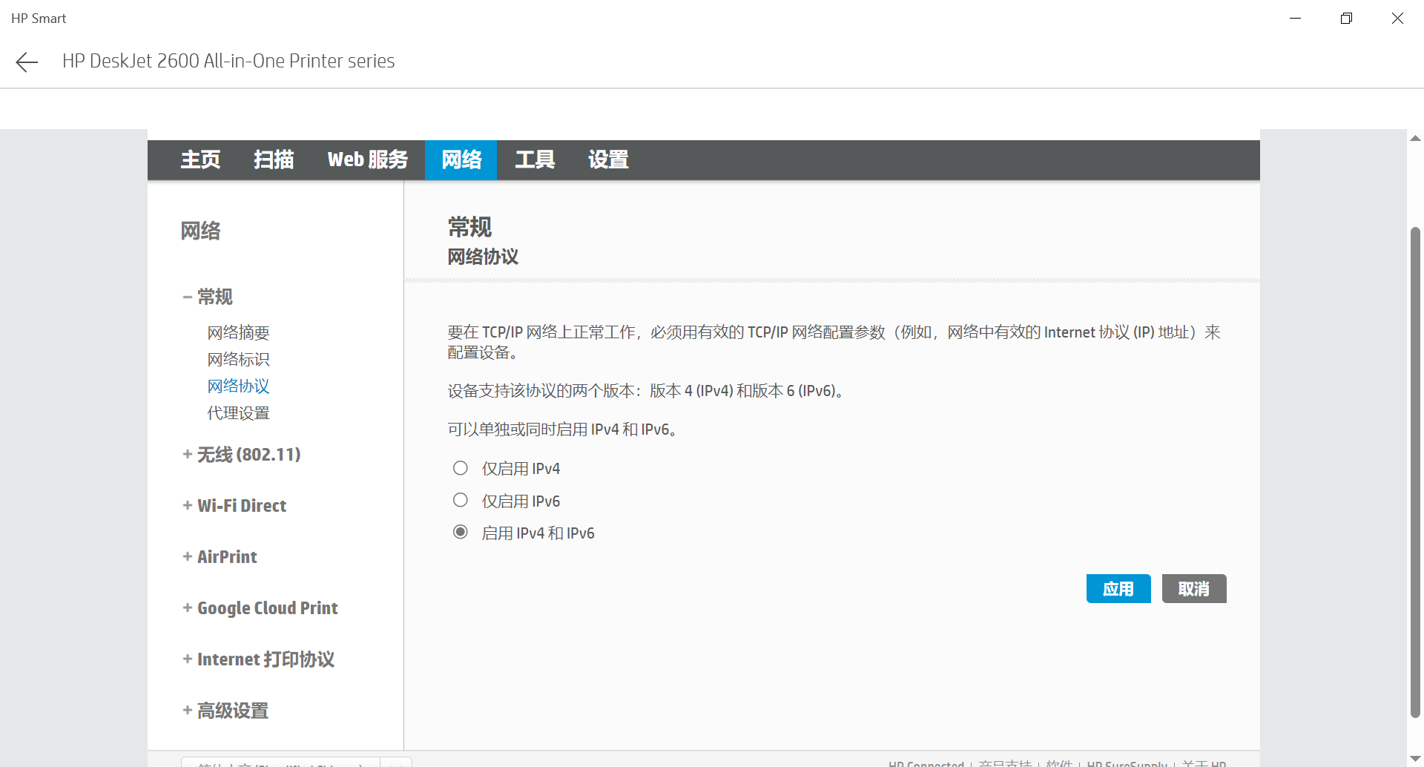Image resolution: width=1424 pixels, height=767 pixels.
Task: Click the 应用 button to apply settings
Action: point(1118,588)
